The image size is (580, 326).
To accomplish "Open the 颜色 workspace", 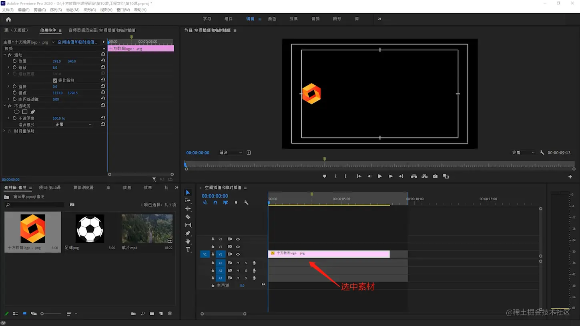I will click(272, 19).
